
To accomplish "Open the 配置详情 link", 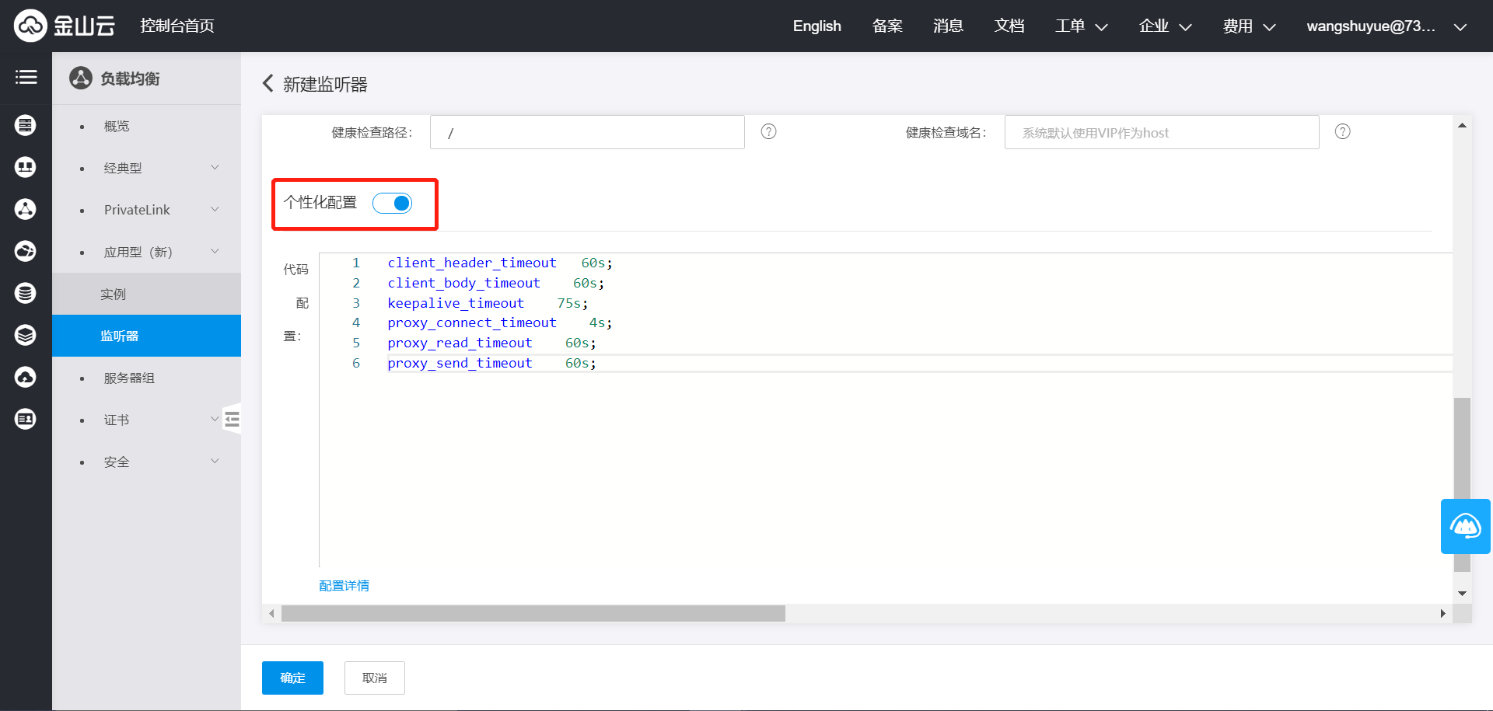I will coord(344,586).
